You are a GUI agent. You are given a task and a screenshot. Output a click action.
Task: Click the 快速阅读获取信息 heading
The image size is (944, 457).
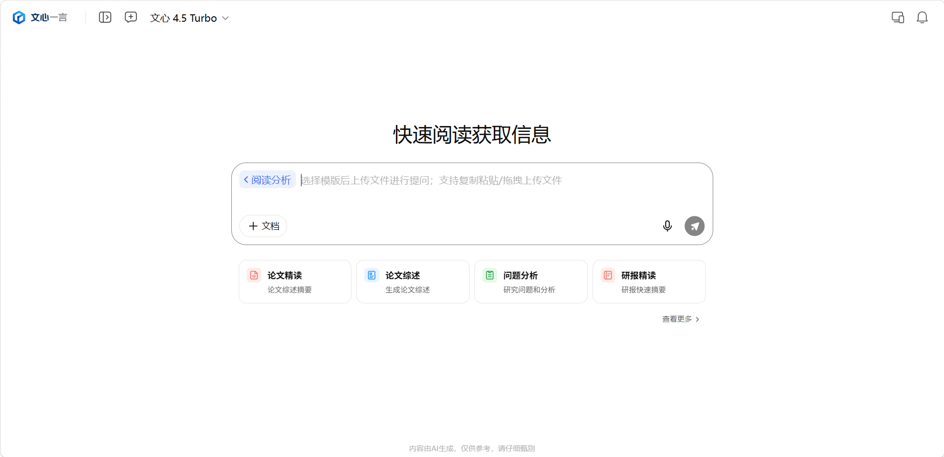point(472,135)
